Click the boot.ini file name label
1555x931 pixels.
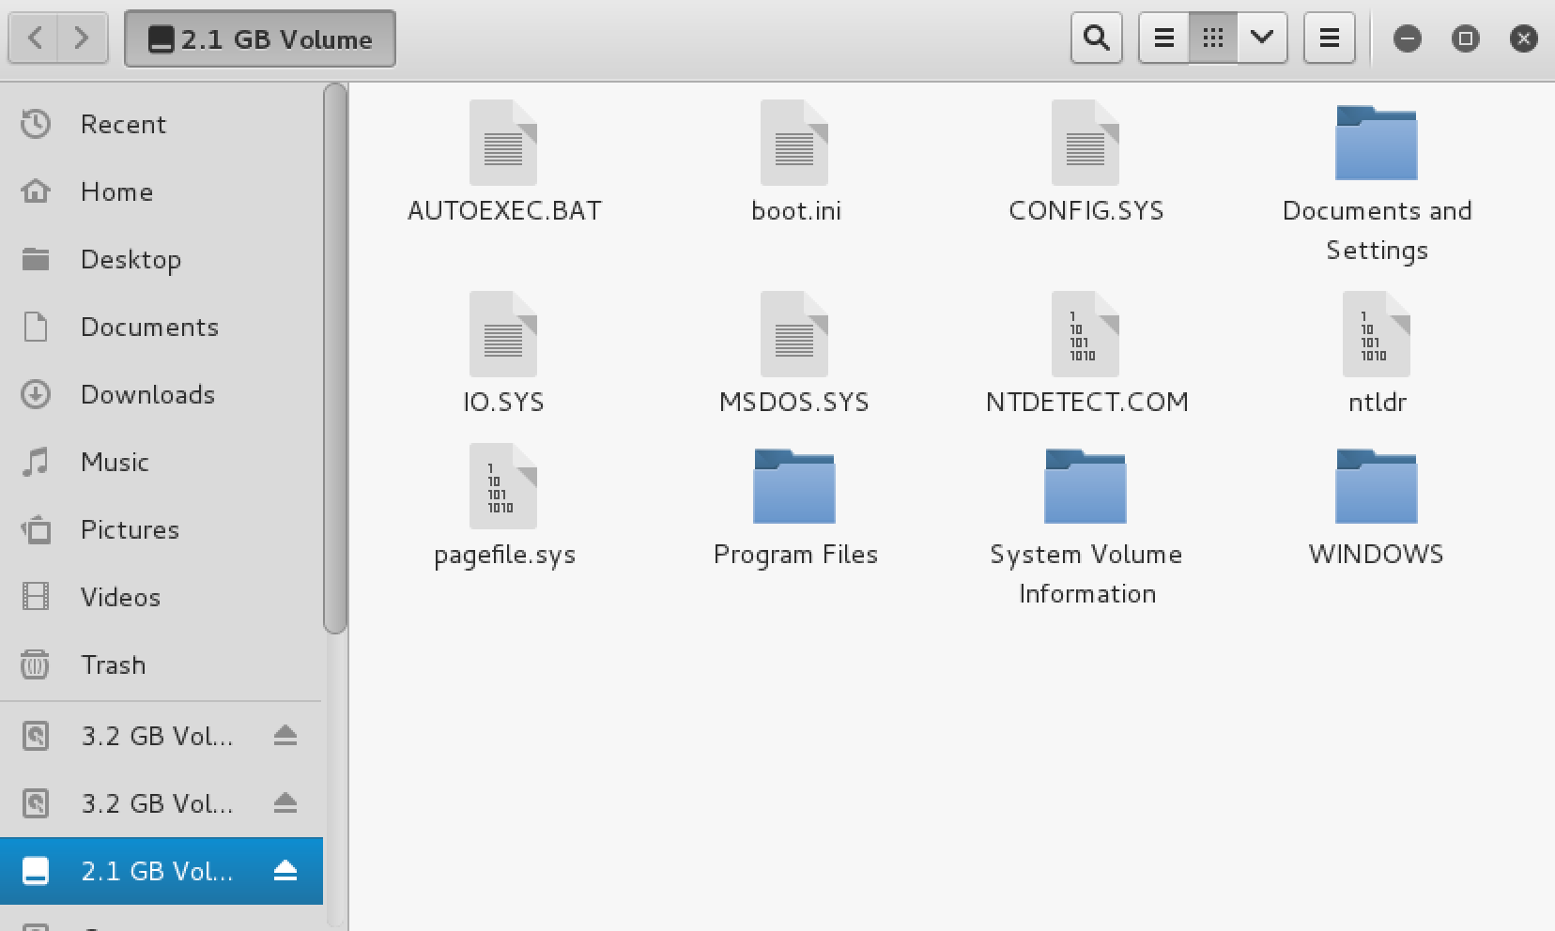pyautogui.click(x=796, y=210)
